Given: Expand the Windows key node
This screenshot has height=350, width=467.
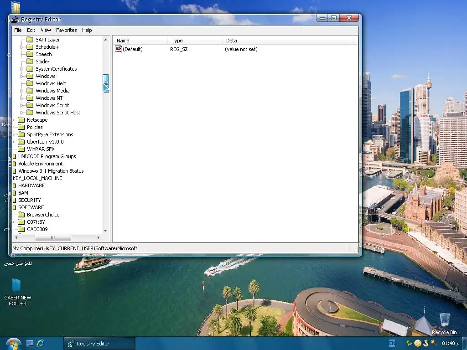Looking at the screenshot, I should pos(21,76).
